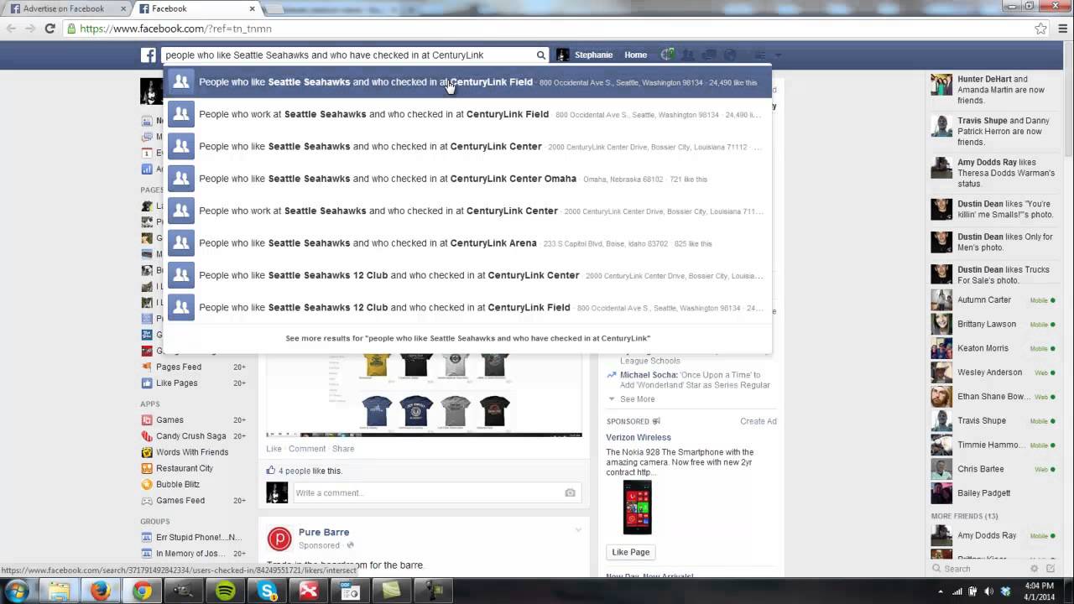Open Pure Barre page name link
Image resolution: width=1074 pixels, height=604 pixels.
324,532
